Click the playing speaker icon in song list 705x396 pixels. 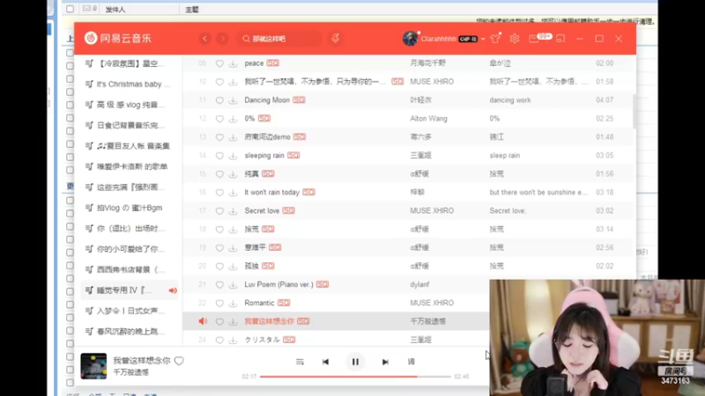pos(203,321)
